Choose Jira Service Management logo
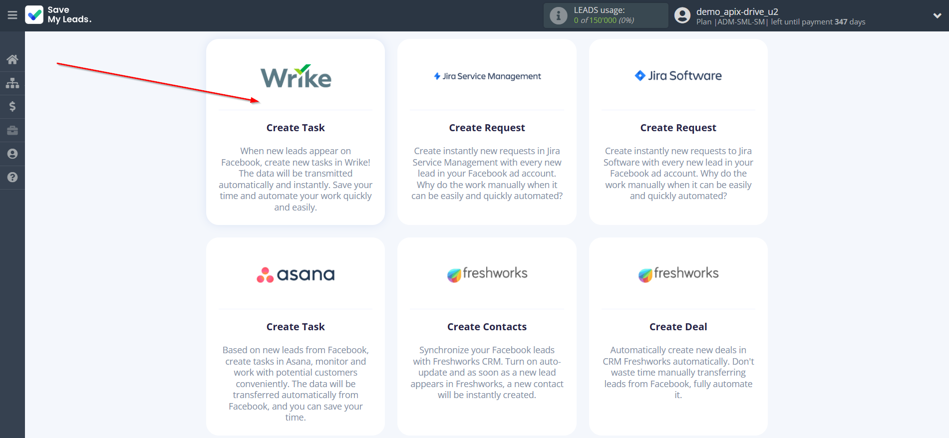This screenshot has height=438, width=949. click(487, 76)
